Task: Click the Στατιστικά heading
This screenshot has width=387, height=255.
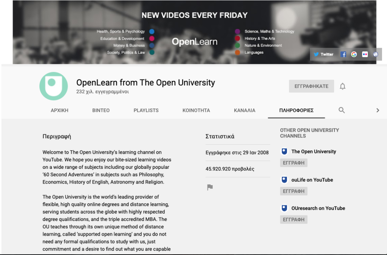Action: (220, 136)
